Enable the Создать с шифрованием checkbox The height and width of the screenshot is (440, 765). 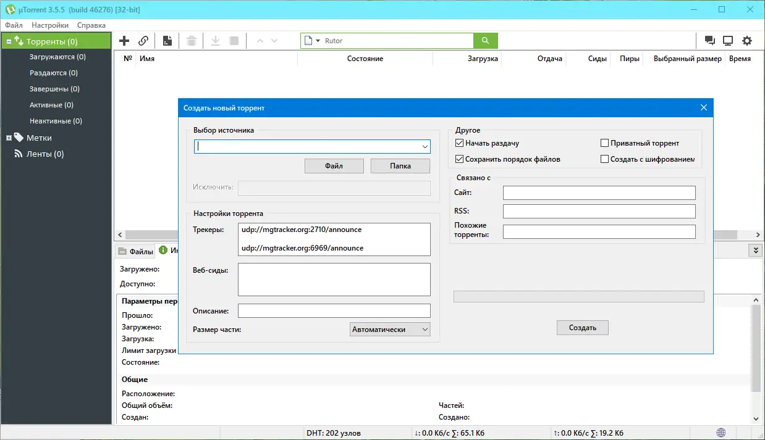pyautogui.click(x=604, y=159)
